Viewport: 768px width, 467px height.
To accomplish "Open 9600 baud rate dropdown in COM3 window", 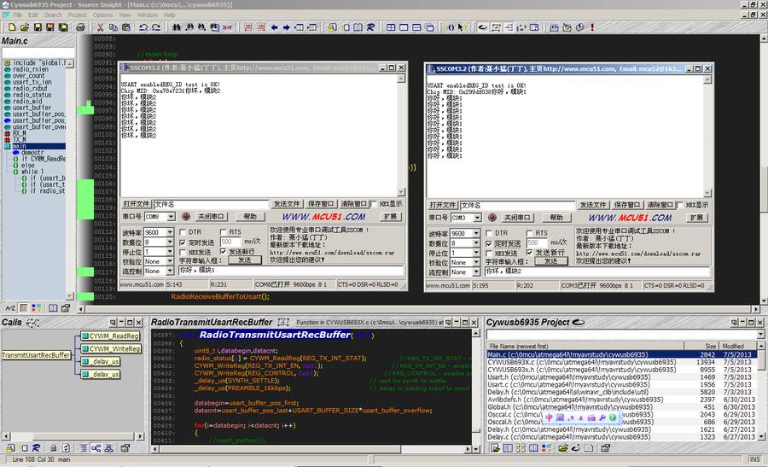I will point(476,233).
